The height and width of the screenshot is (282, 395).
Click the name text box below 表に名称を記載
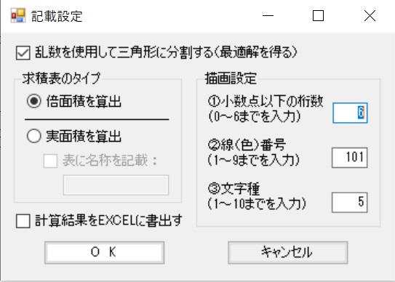tap(116, 185)
